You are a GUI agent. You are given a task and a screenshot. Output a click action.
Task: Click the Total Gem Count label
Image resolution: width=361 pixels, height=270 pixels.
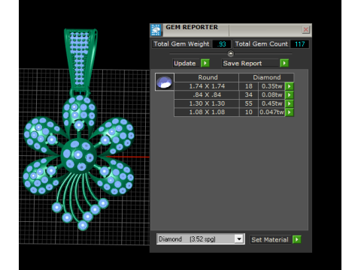[262, 44]
